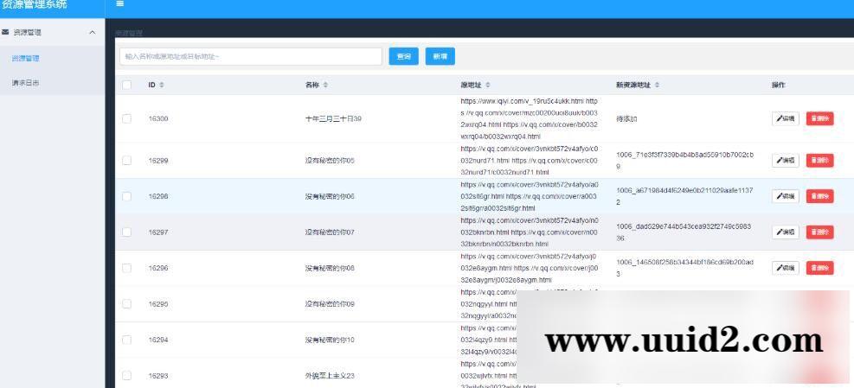Check the box for row 16294
Screen dimensions: 854x388
(126, 340)
